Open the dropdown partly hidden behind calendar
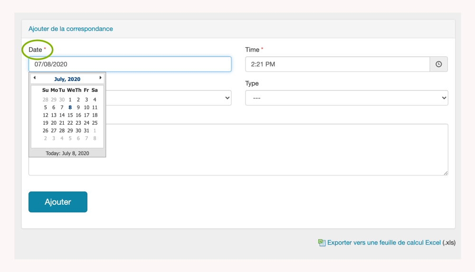475x272 pixels. pos(169,98)
